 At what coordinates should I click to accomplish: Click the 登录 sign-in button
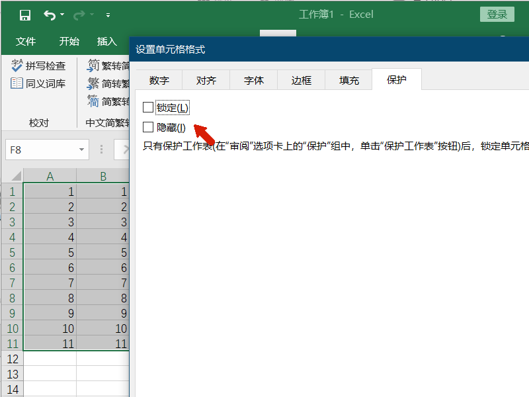click(497, 13)
